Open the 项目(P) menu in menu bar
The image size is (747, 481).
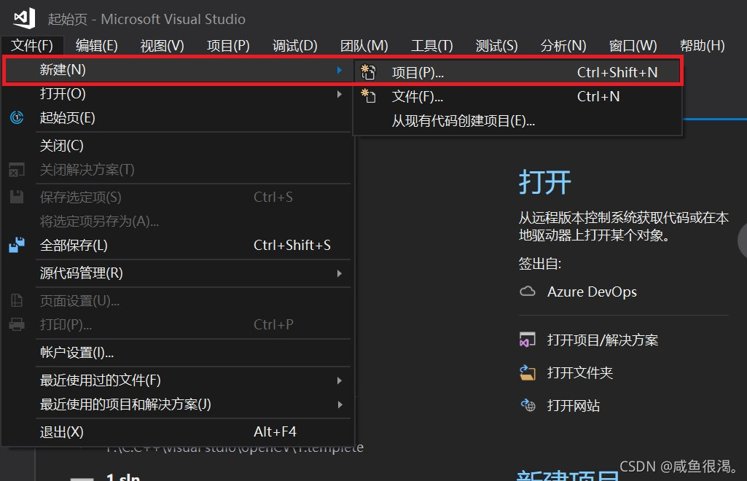pos(228,46)
